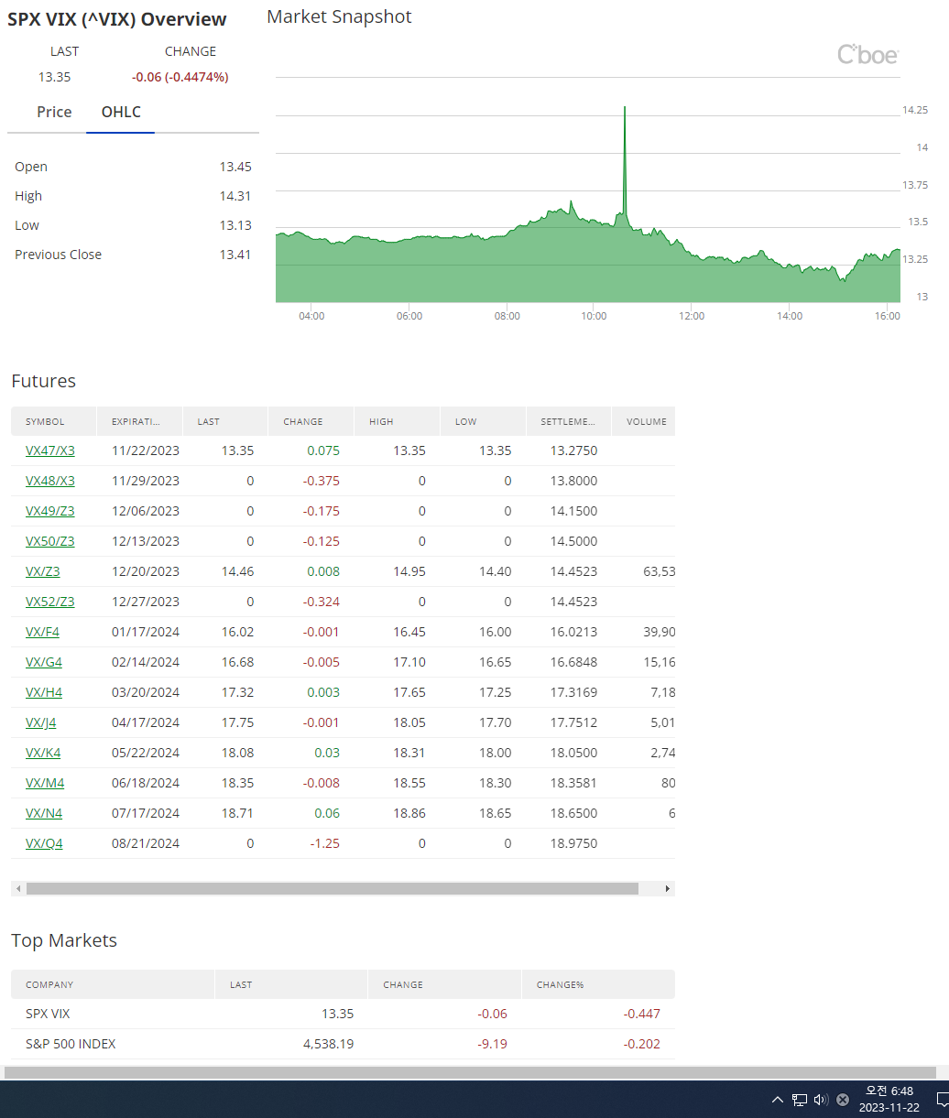Open the VX47/X3 futures link
Screen dimensions: 949x1118
[50, 450]
